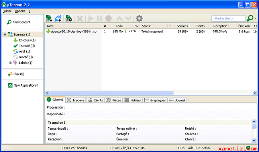The width and height of the screenshot is (259, 152).
Task: Collapse the Torrents tree node
Action: coord(5,35)
